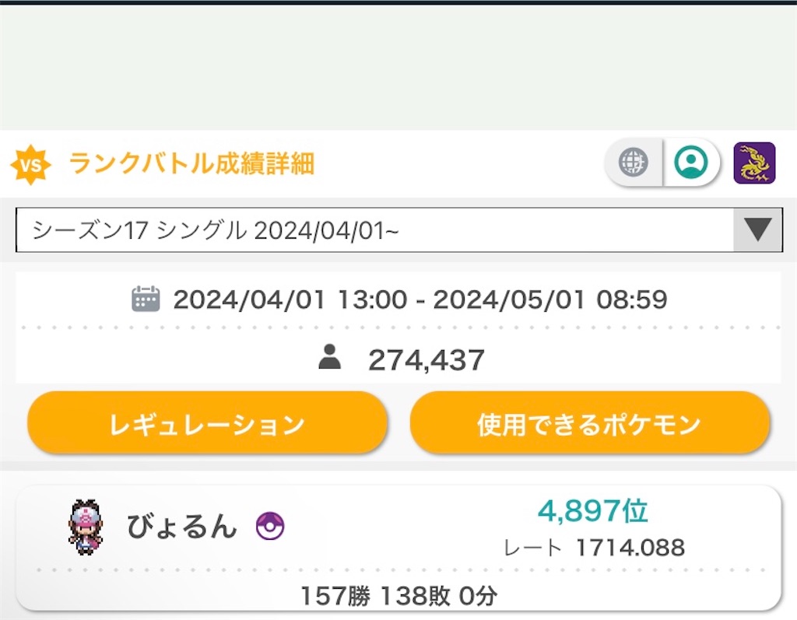
Task: Enable the world ranking display
Action: [x=632, y=163]
